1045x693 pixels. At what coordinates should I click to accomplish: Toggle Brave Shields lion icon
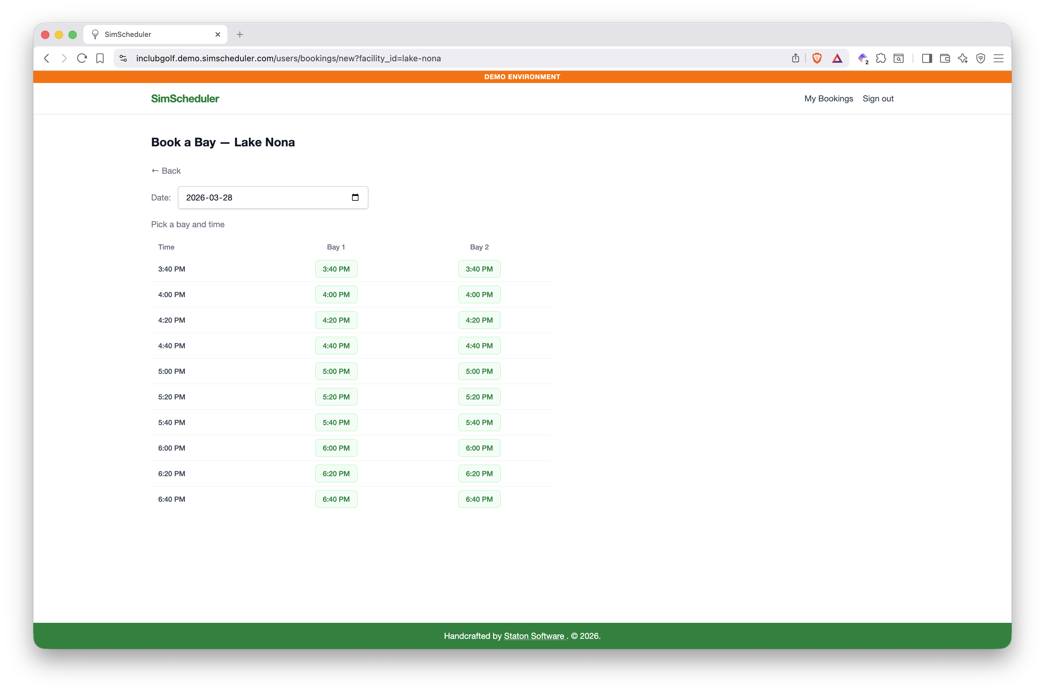[817, 58]
